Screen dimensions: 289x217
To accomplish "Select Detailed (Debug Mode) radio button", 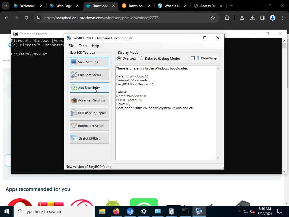I will [x=142, y=58].
